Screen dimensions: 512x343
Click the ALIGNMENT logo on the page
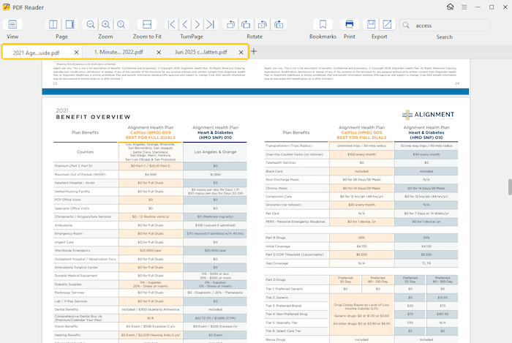coord(428,115)
